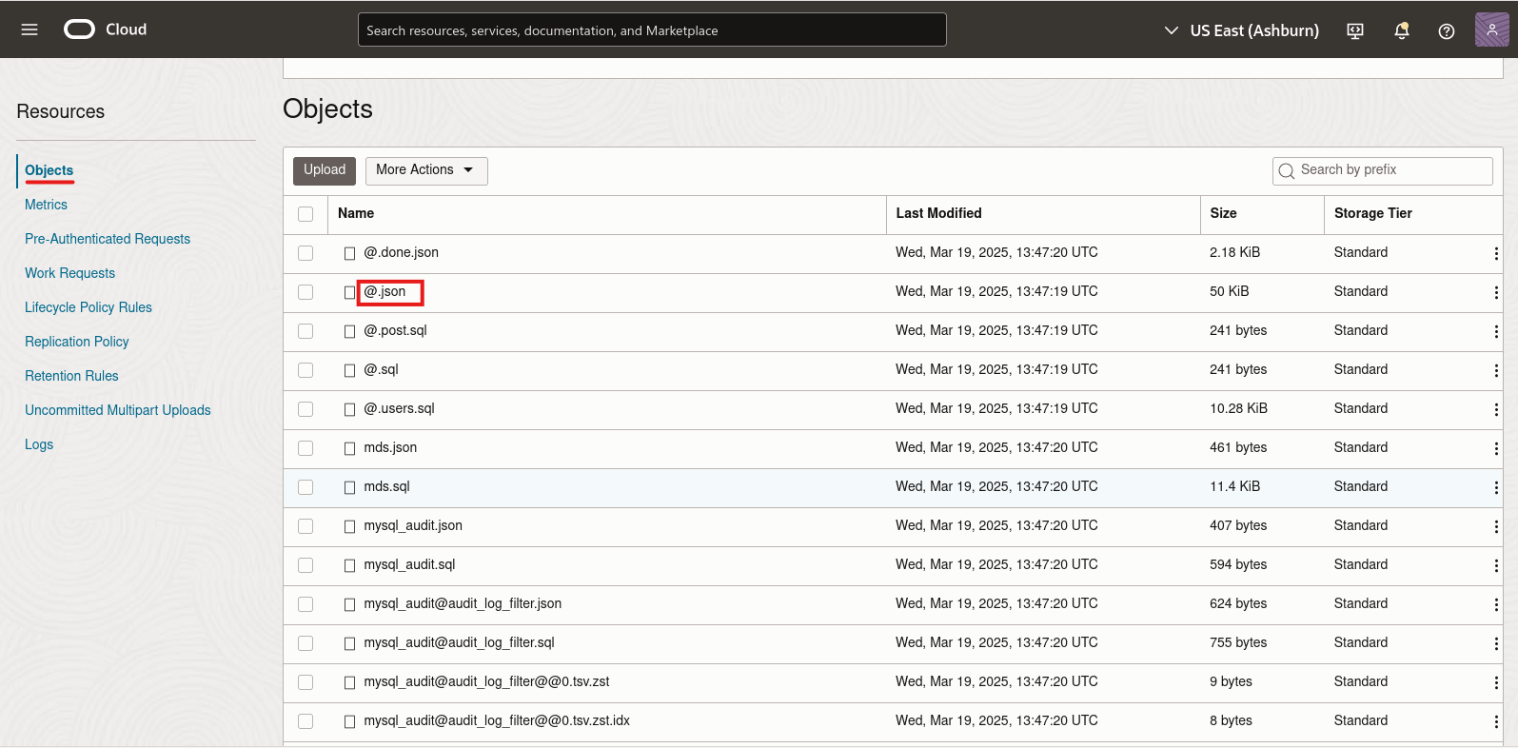Open the user profile avatar
The width and height of the screenshot is (1518, 748).
[1491, 30]
